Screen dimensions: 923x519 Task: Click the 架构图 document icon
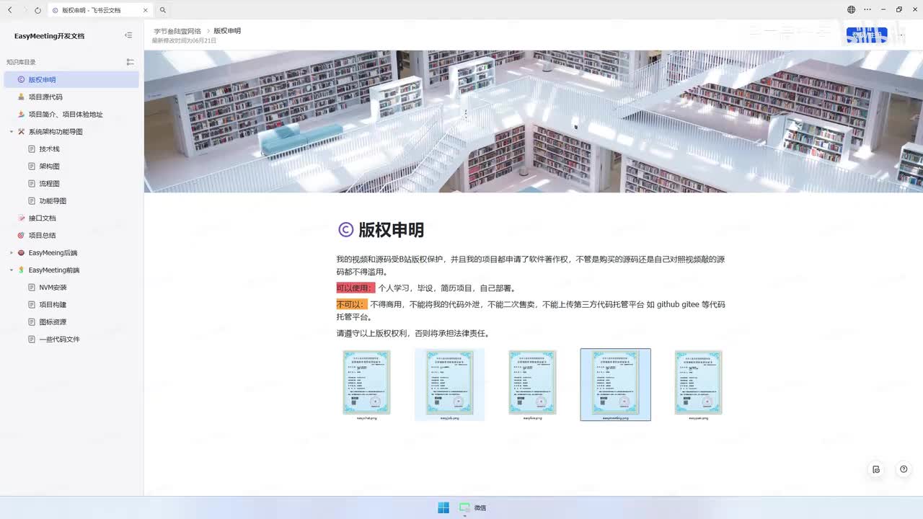[x=32, y=166]
